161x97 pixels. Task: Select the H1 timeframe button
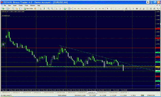coord(89,9)
